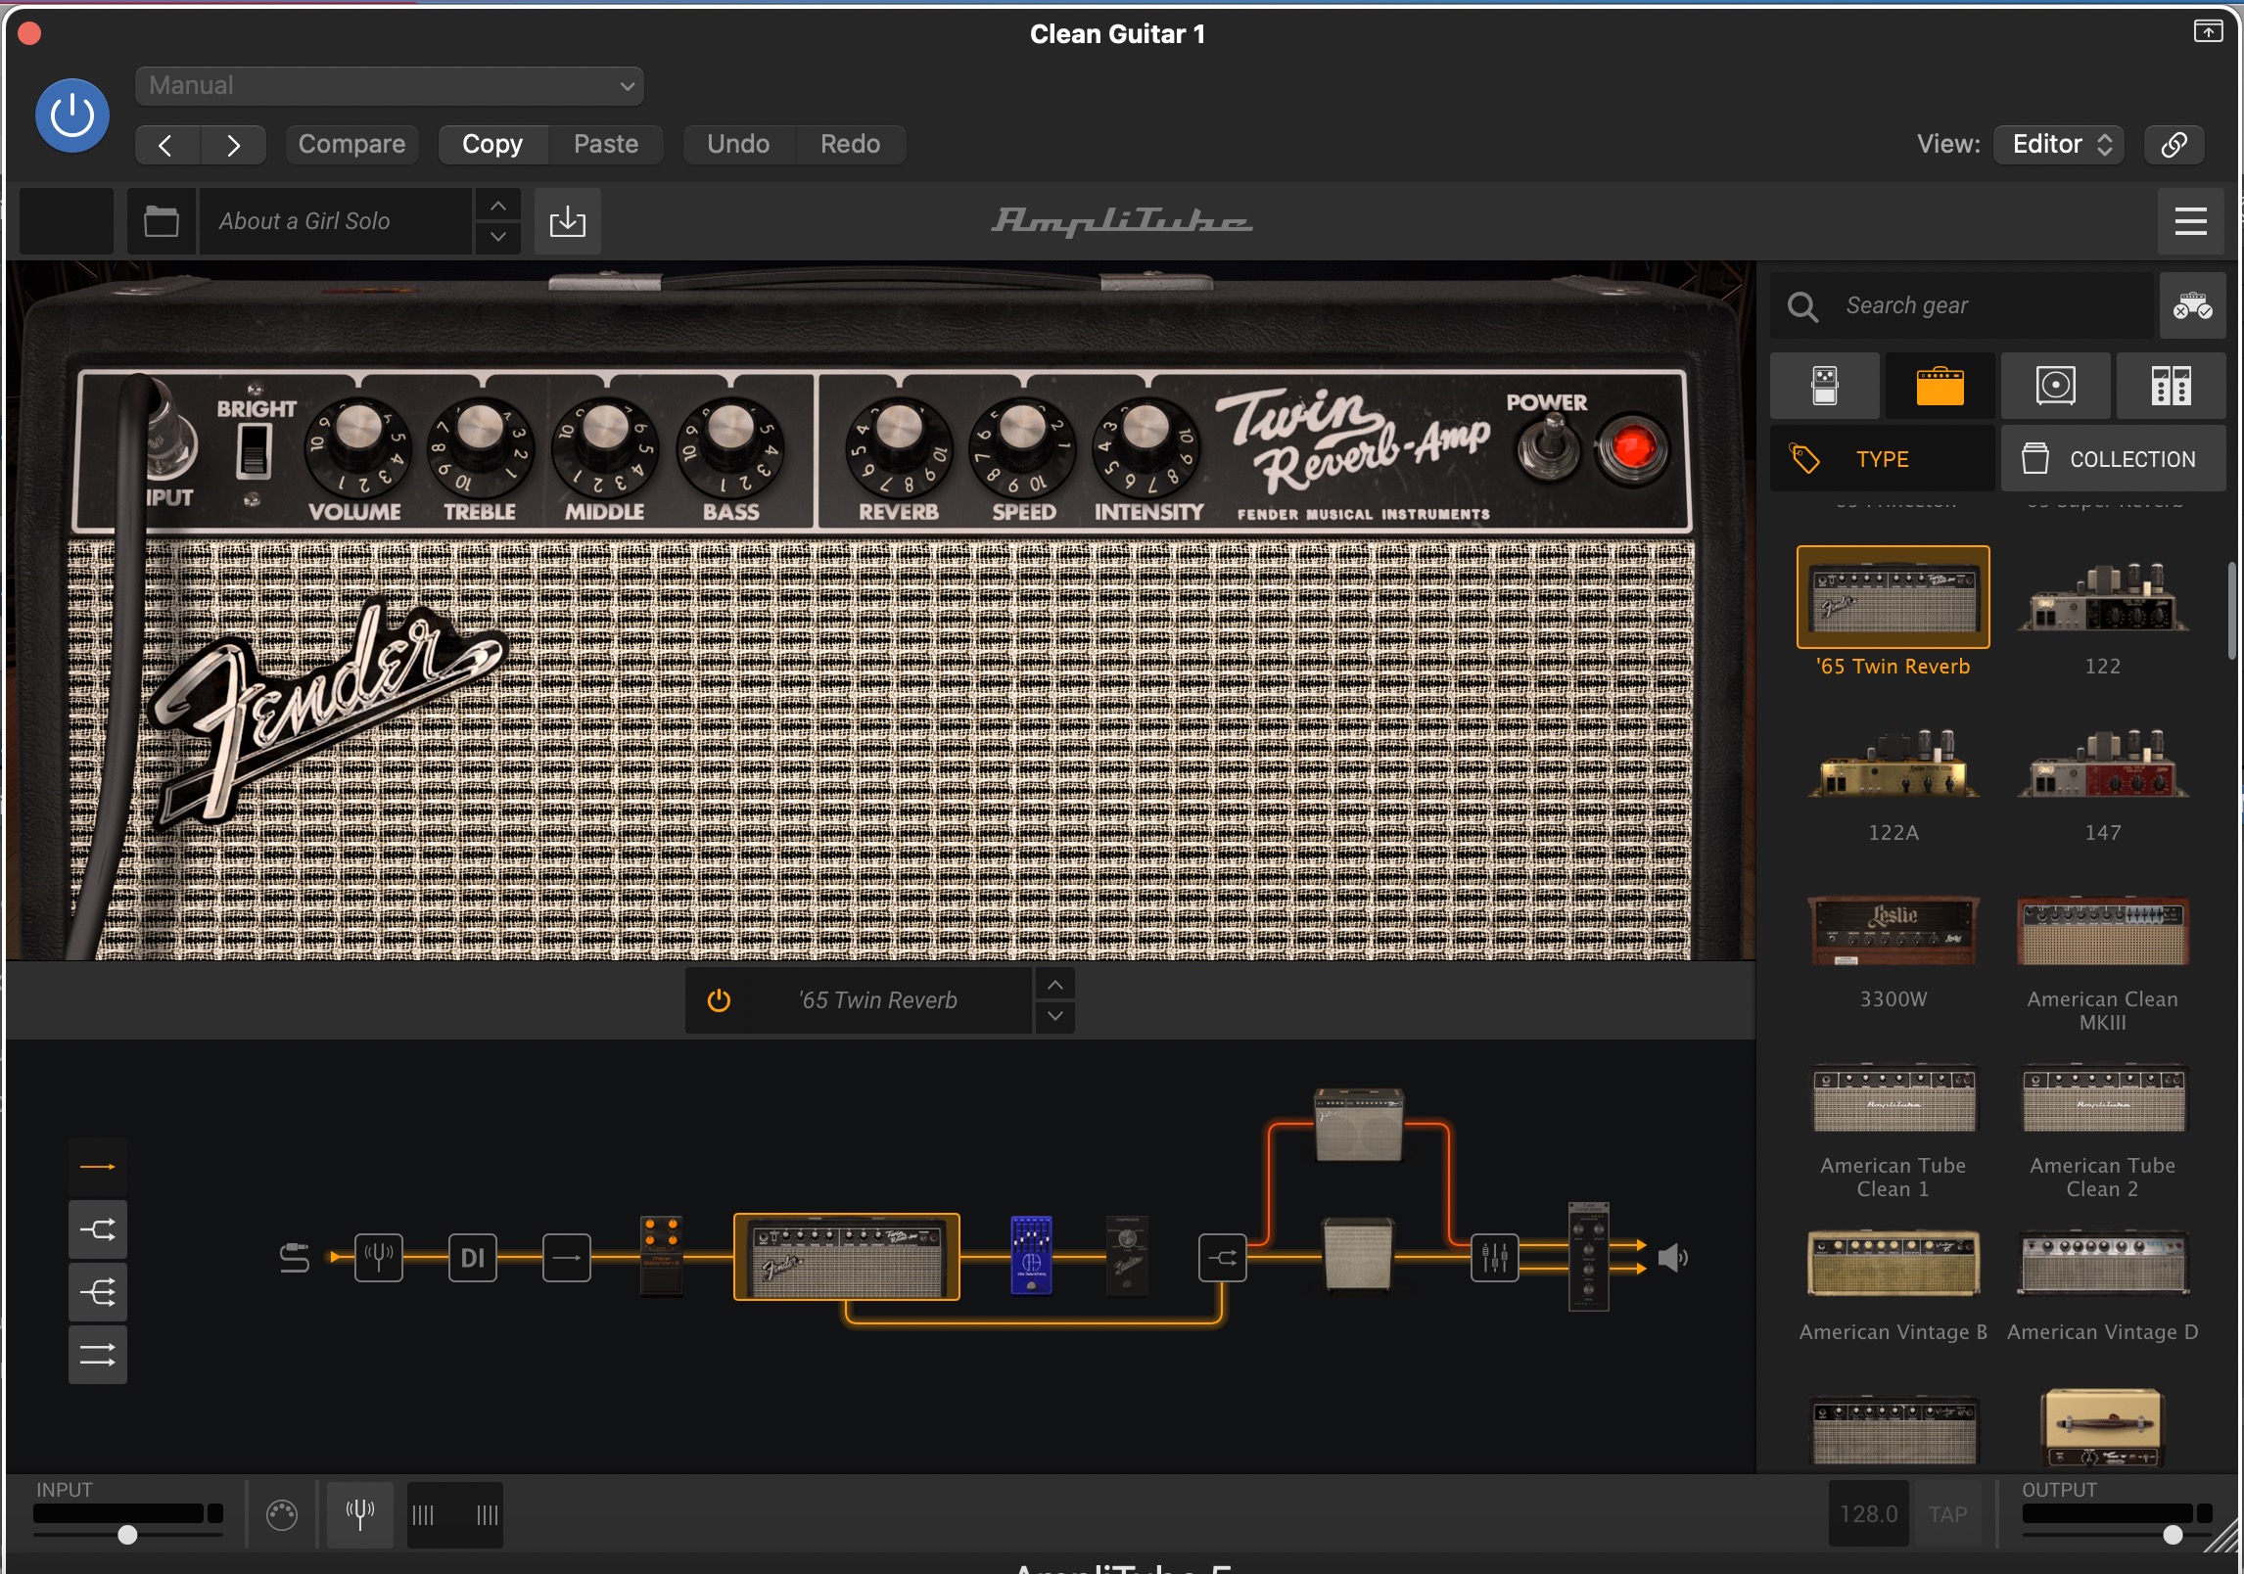This screenshot has height=1574, width=2244.
Task: Select the orange stomp pedal in chain
Action: pyautogui.click(x=661, y=1257)
